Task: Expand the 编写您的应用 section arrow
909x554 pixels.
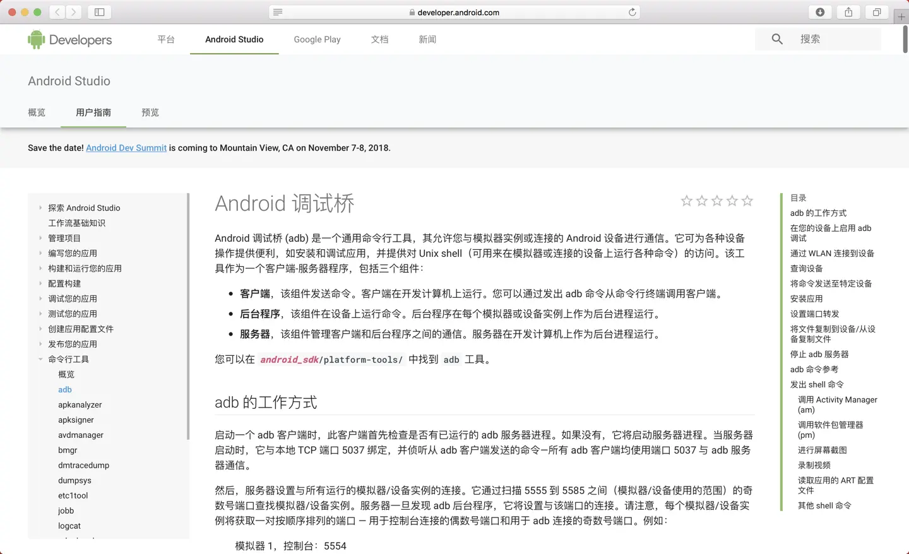Action: click(40, 253)
